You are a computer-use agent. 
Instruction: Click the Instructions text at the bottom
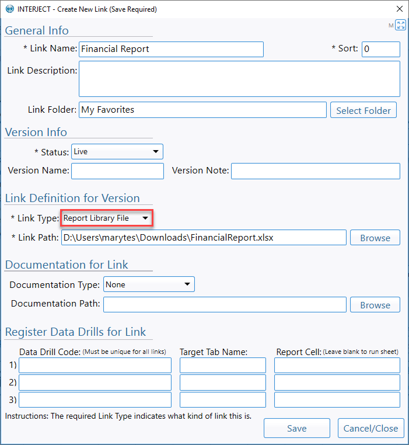128,416
